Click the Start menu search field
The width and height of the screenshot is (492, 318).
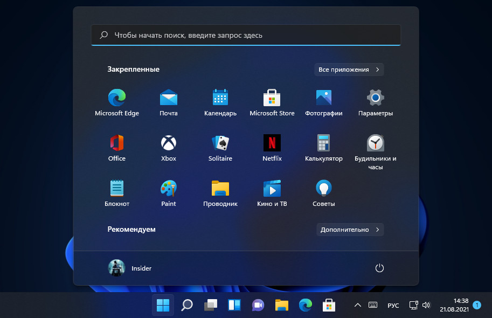tap(246, 35)
